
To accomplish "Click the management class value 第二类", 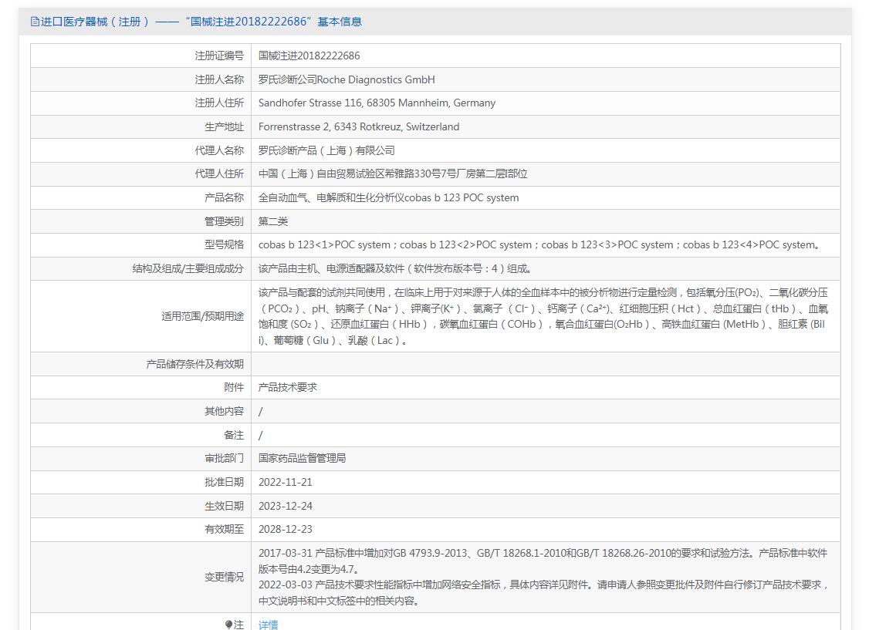I will pyautogui.click(x=273, y=221).
